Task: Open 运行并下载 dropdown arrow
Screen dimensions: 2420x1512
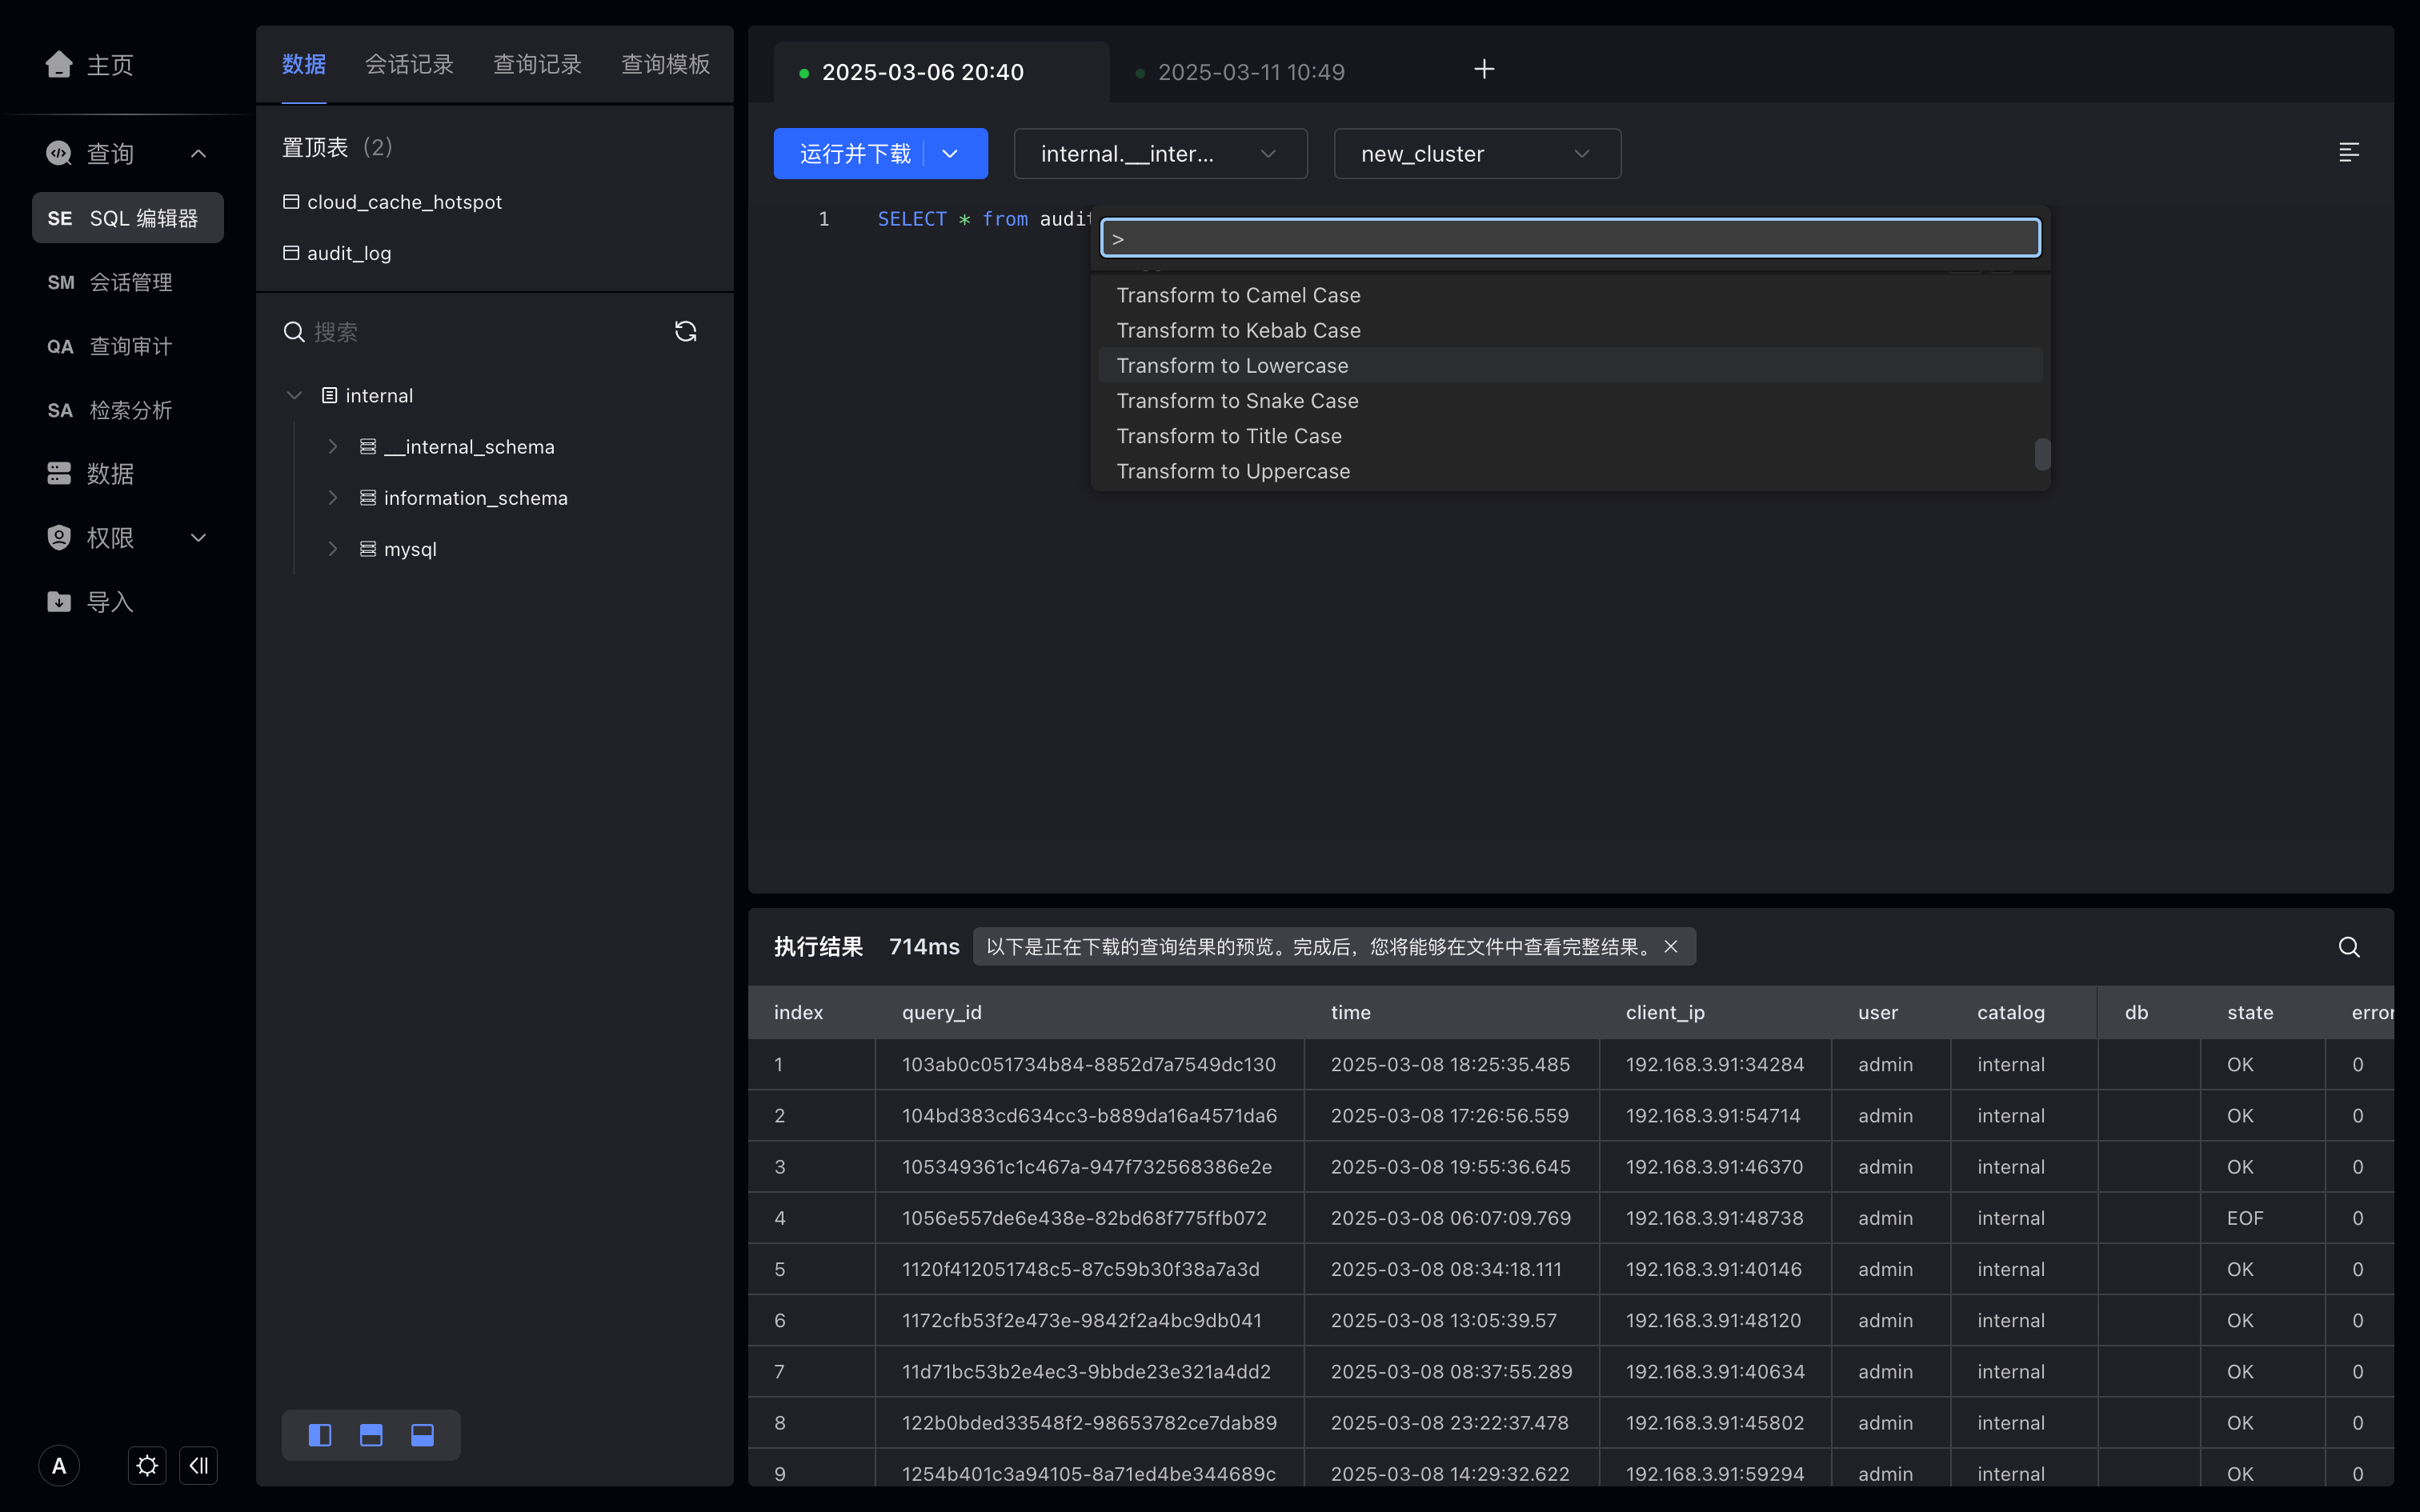Action: pos(951,154)
